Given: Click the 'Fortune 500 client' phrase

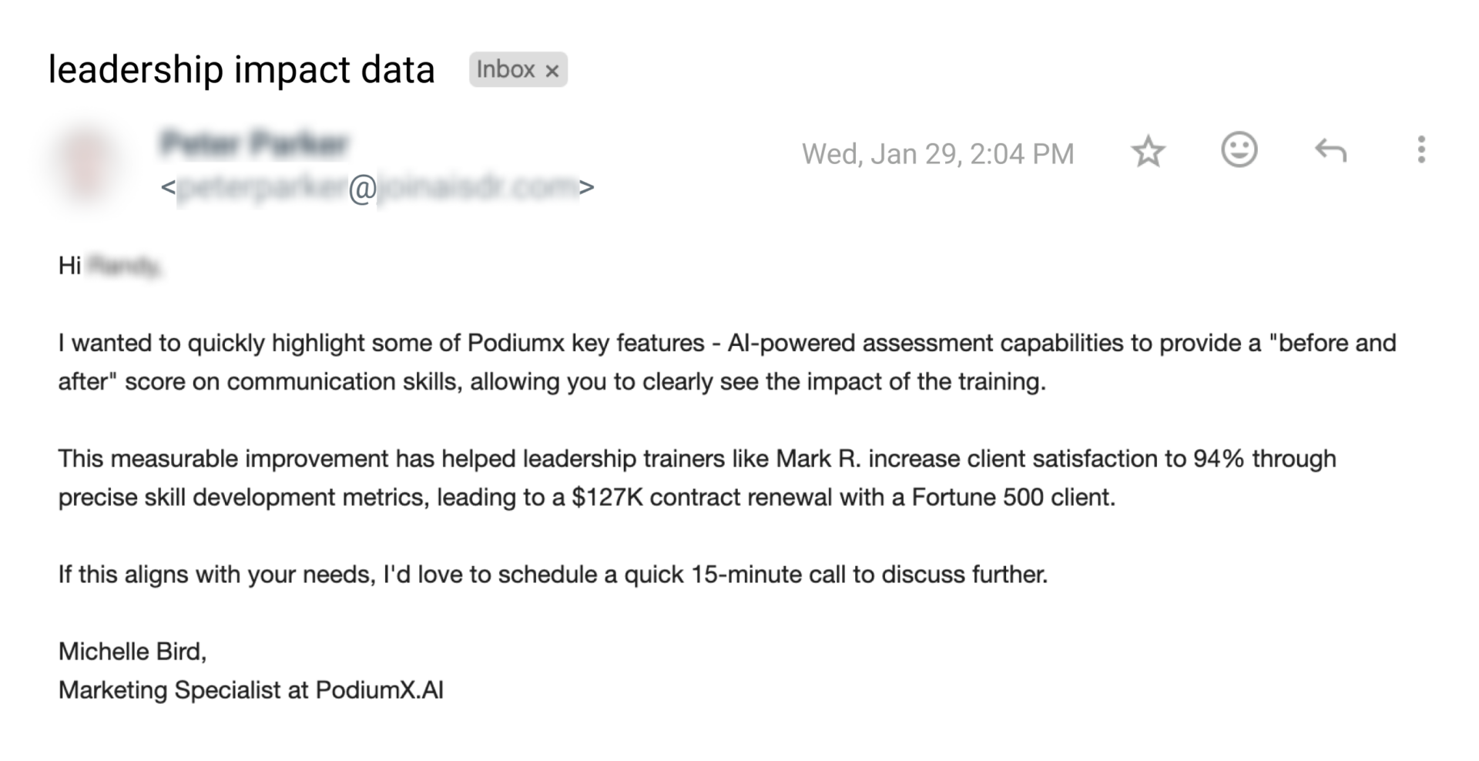Looking at the screenshot, I should (x=1012, y=498).
